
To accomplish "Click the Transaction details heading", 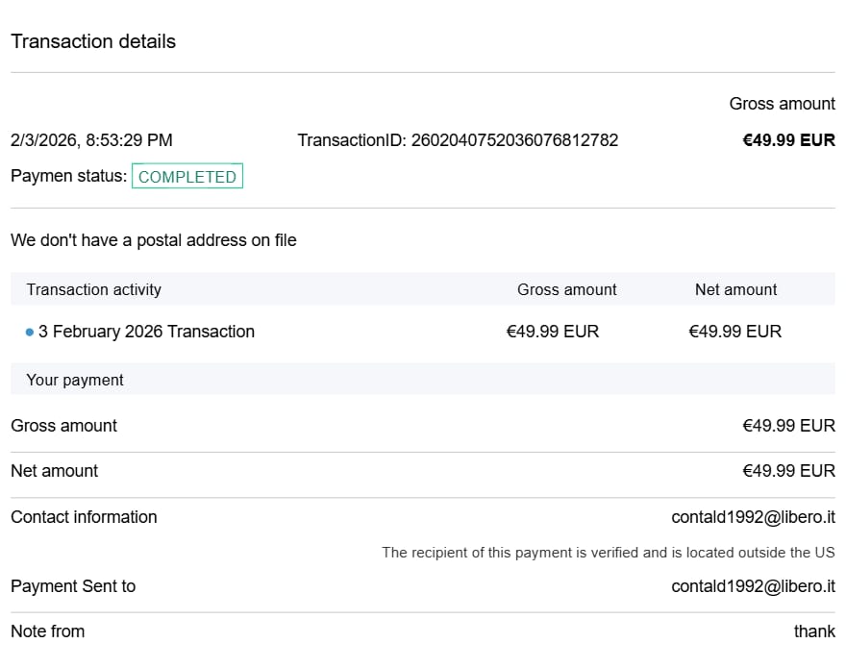I will click(x=93, y=41).
